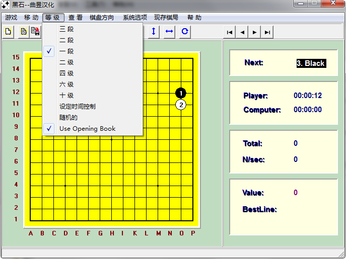
Task: Click the save game icon
Action: pyautogui.click(x=35, y=32)
